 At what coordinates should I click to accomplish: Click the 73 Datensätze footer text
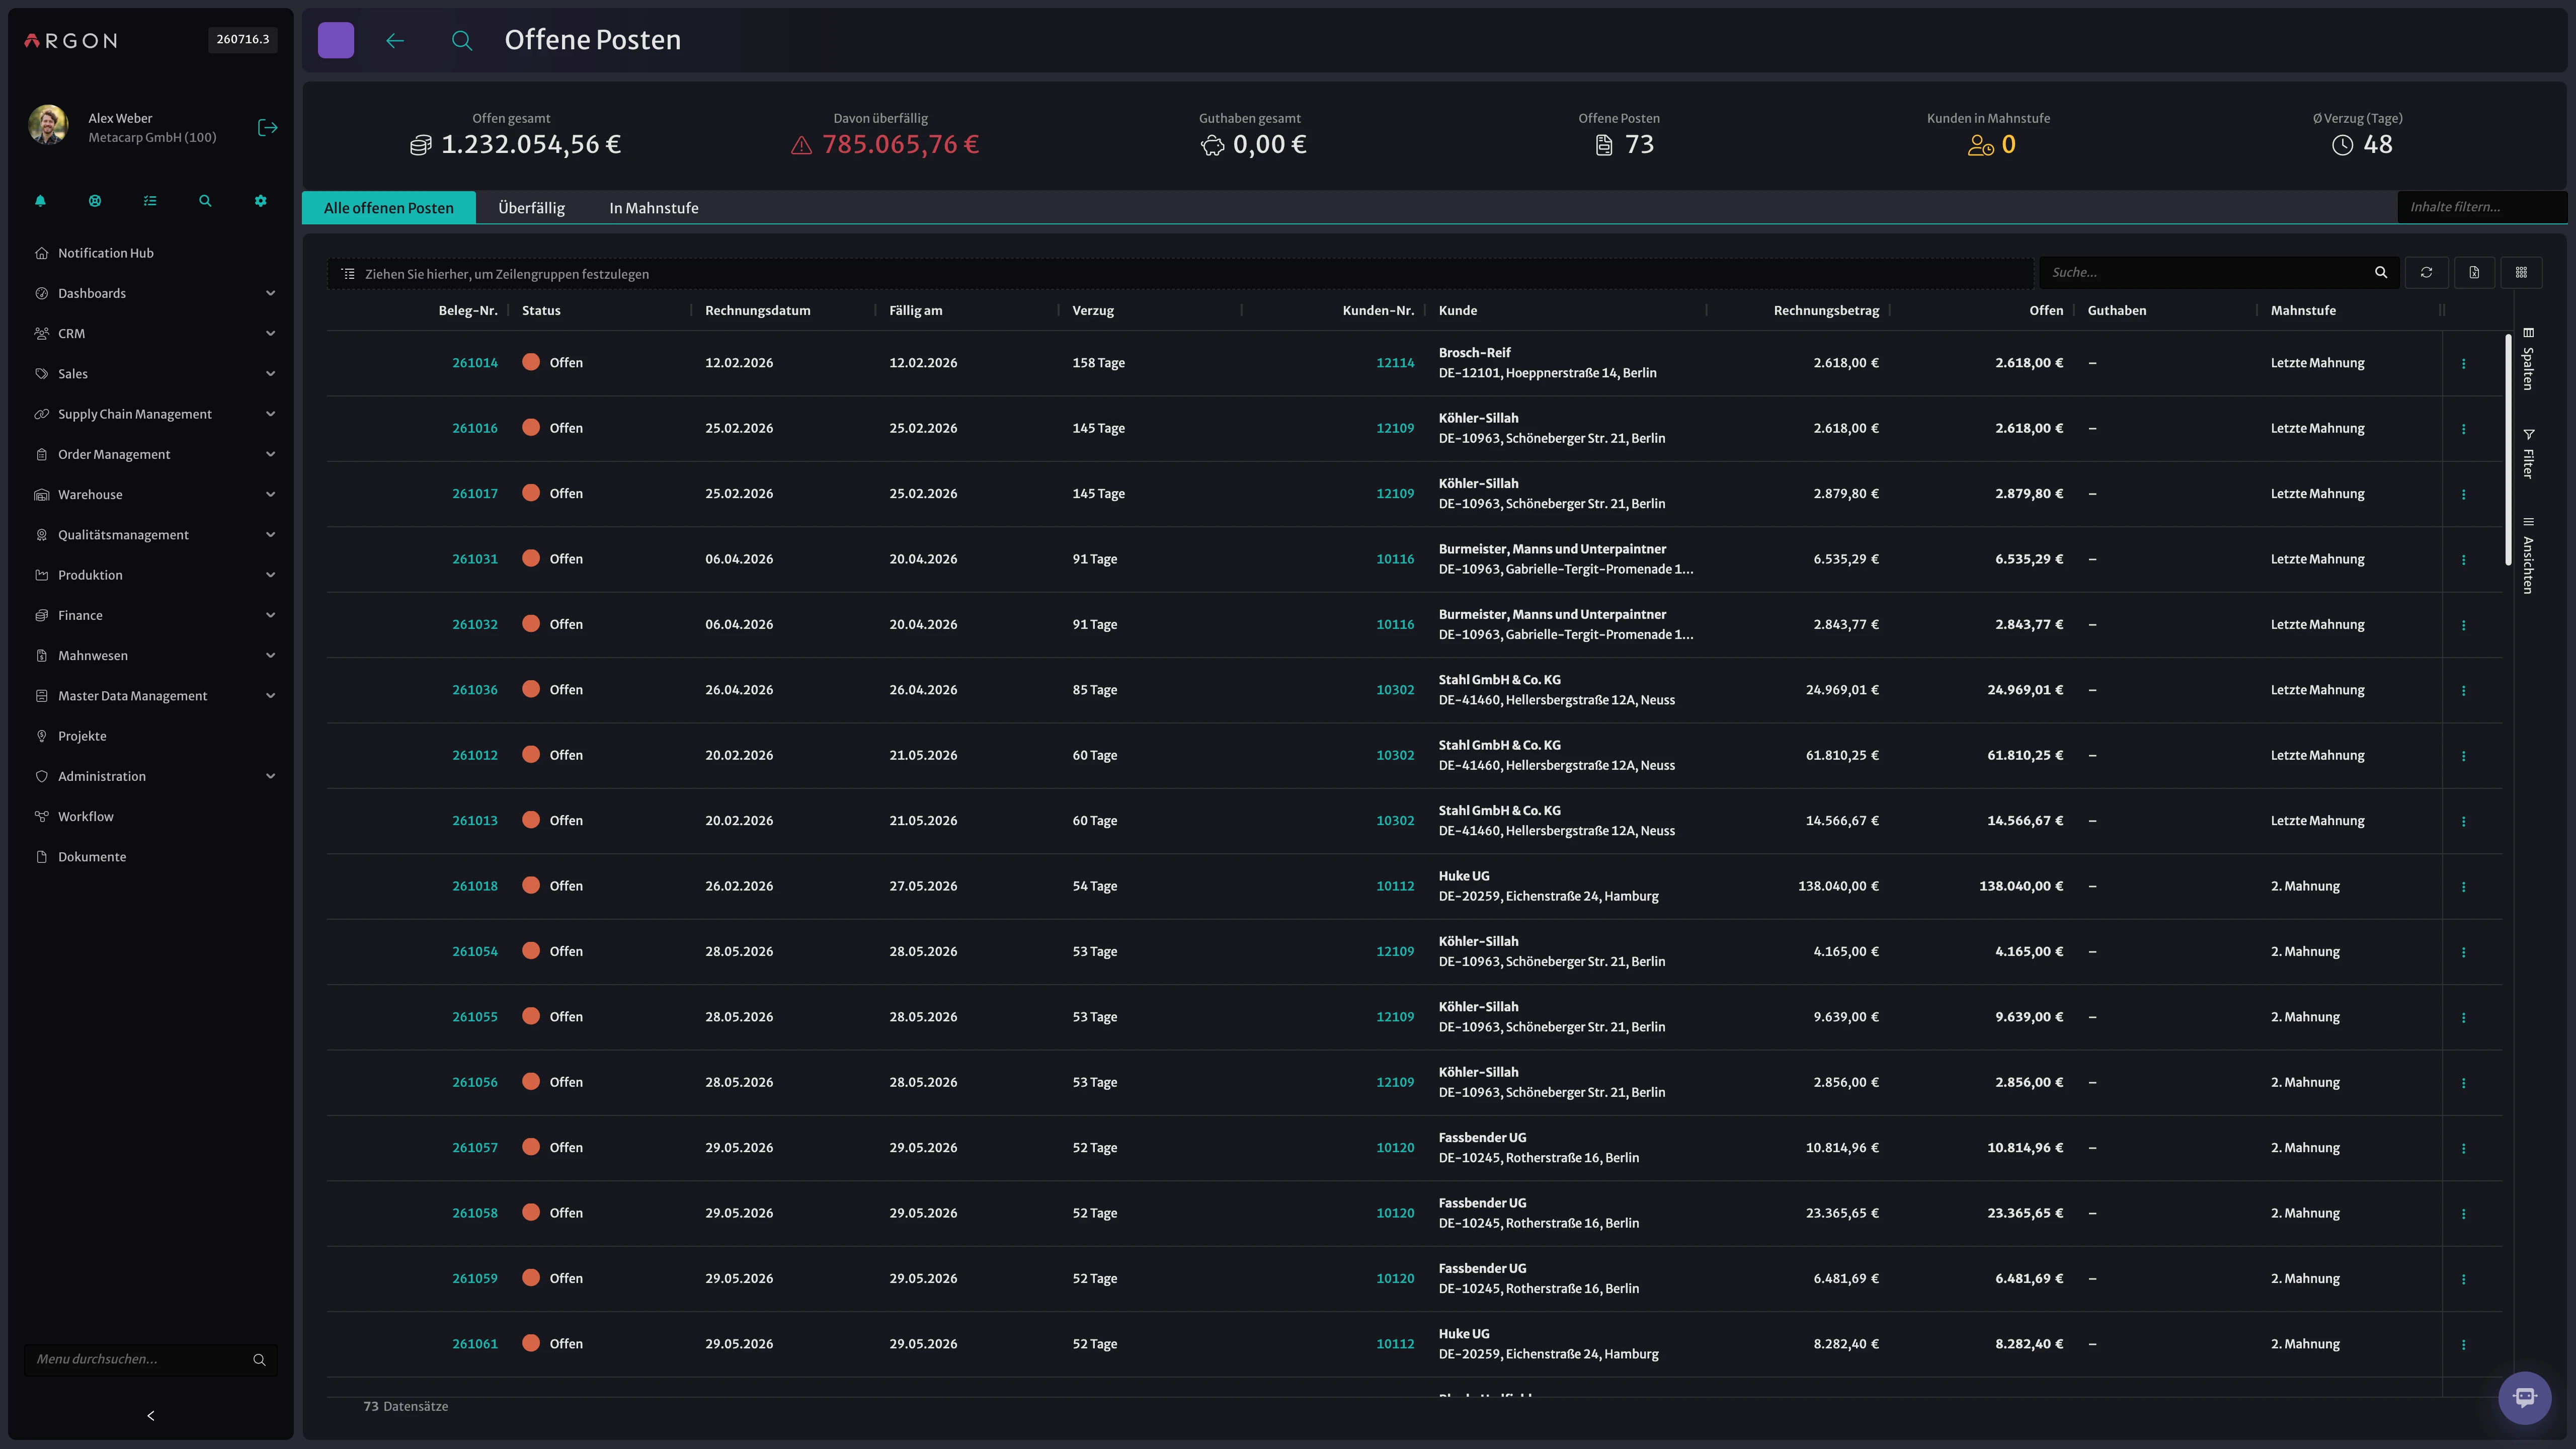coord(405,1406)
